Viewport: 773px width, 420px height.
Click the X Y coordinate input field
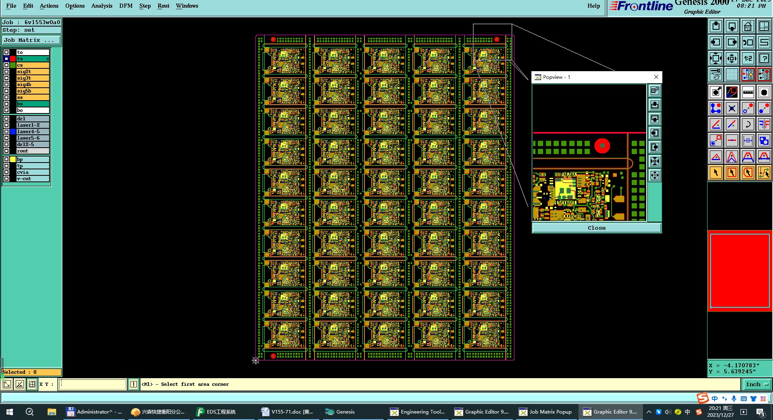pyautogui.click(x=92, y=384)
